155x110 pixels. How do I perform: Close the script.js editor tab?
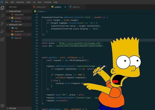click(65, 7)
